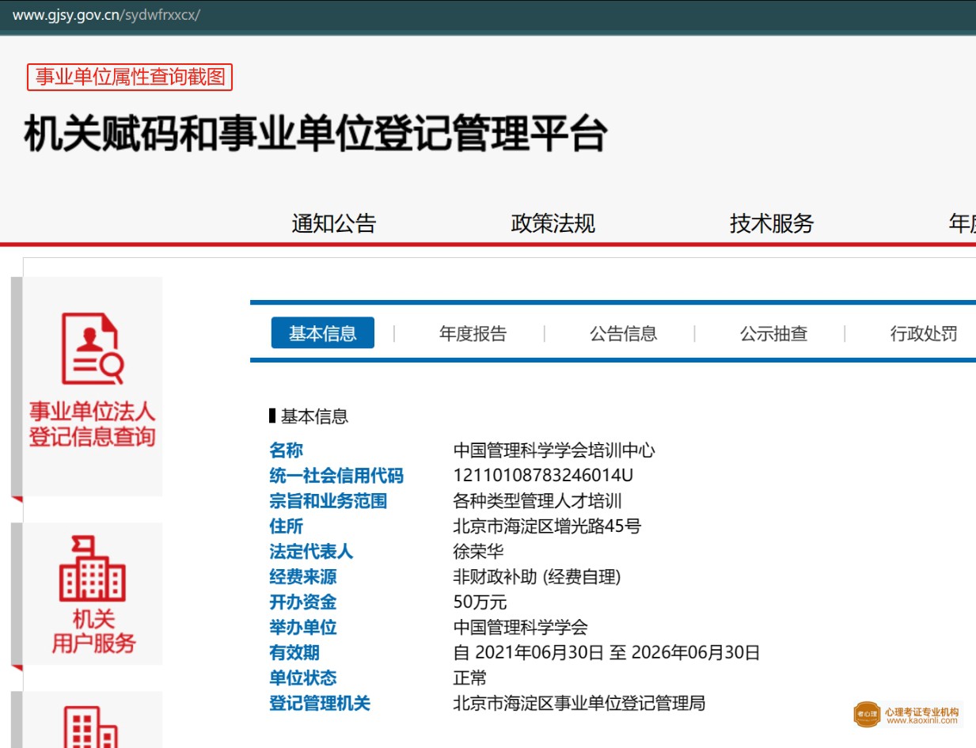Click the 机关用户服务 red building icon

click(x=92, y=568)
